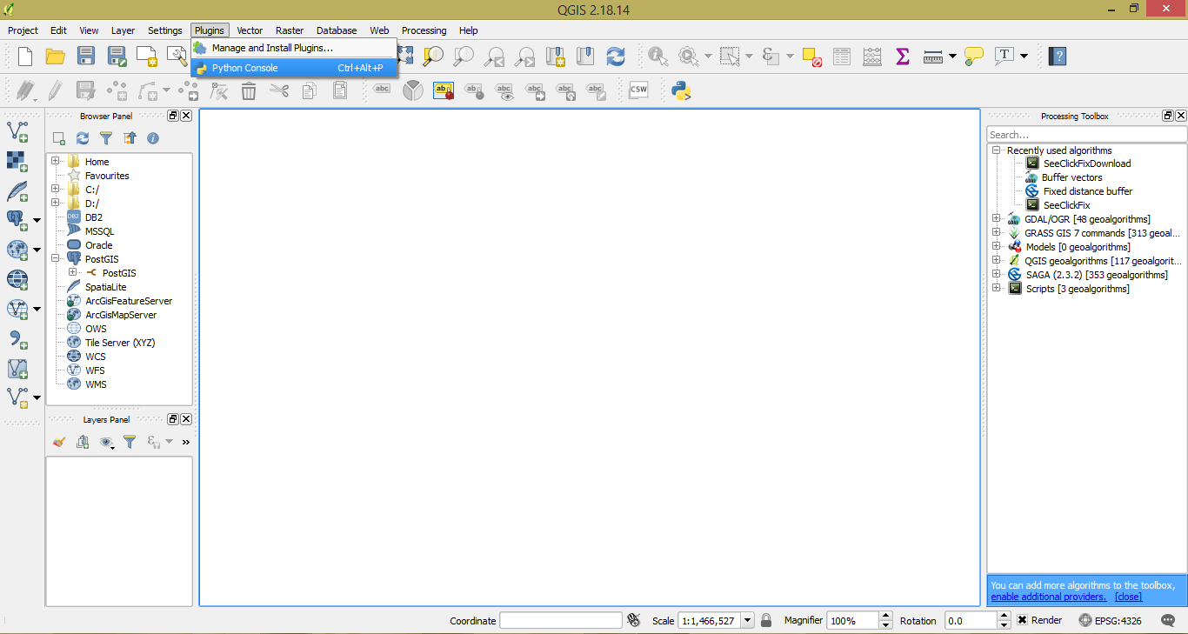Open the Python console toolbar icon
Screen dimensions: 1188x634
coord(681,90)
